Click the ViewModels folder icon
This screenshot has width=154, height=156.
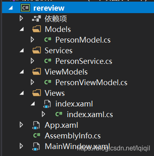pos(36,72)
